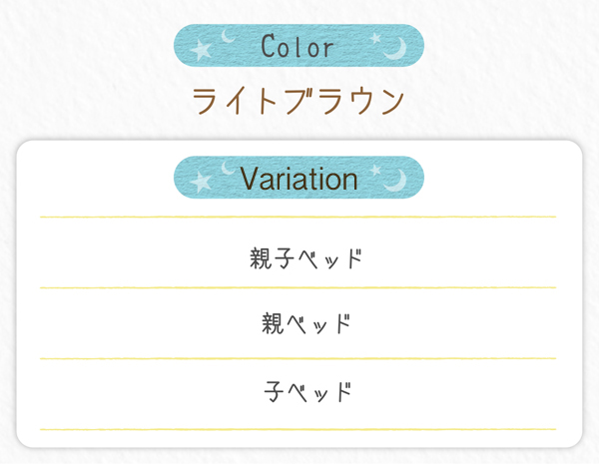Click the small left crescent moon on Variation banner
599x464 pixels.
pos(228,168)
